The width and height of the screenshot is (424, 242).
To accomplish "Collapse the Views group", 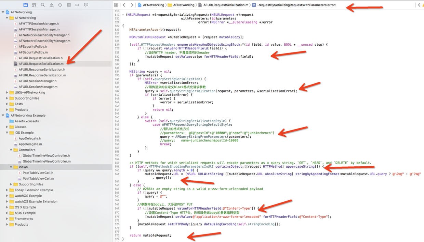I will (11, 167).
